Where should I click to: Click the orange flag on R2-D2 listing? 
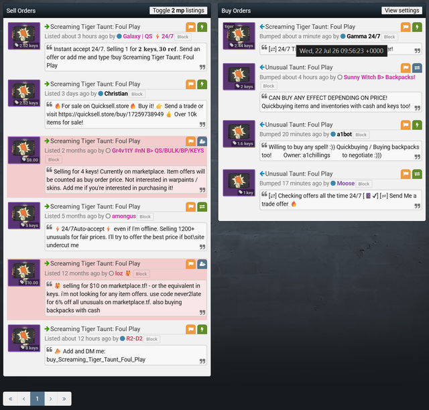click(x=190, y=330)
